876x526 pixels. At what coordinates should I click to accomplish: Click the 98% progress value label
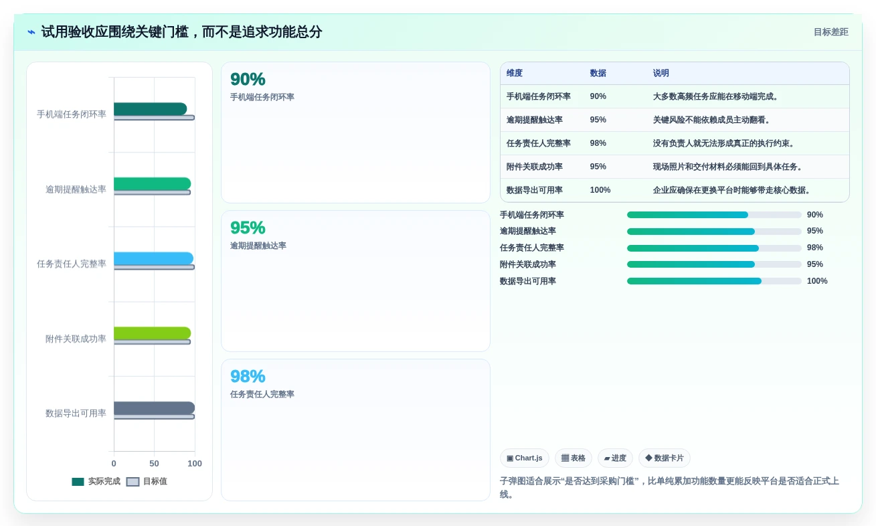point(814,248)
